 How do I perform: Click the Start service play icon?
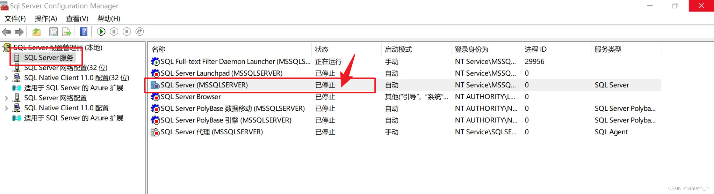click(101, 32)
